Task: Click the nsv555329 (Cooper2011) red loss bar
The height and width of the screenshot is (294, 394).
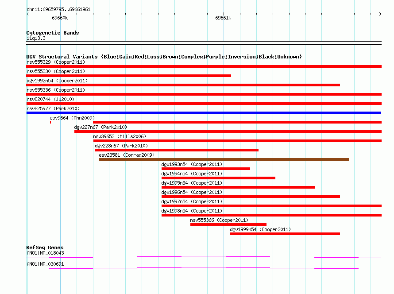Action: click(204, 66)
